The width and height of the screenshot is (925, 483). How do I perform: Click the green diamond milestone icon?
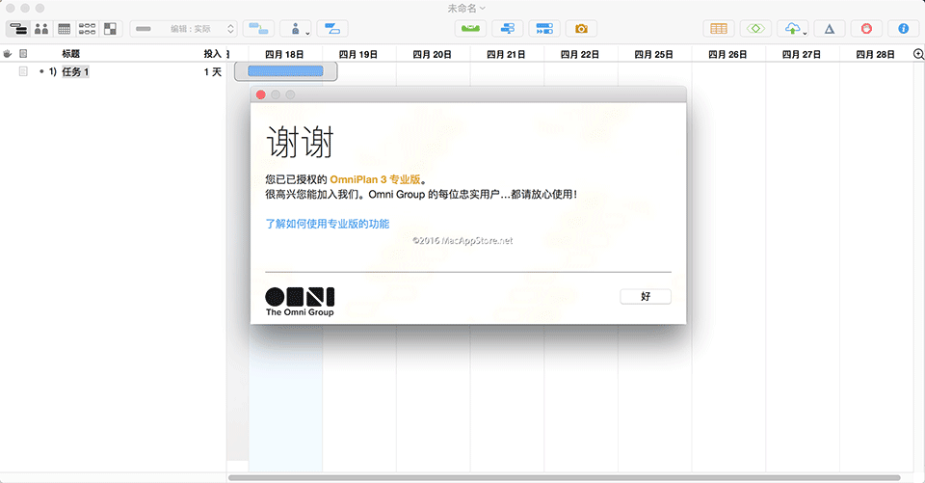click(756, 29)
